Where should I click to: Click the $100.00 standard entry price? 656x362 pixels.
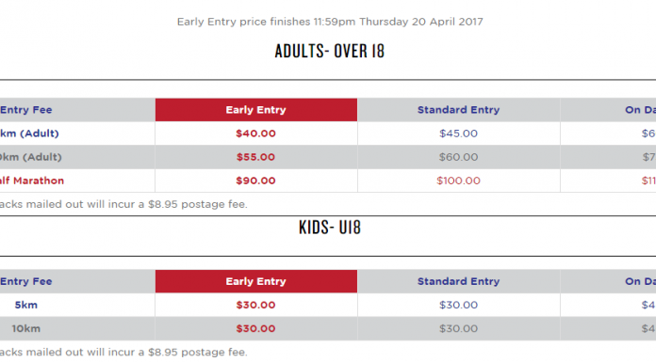[x=458, y=181]
